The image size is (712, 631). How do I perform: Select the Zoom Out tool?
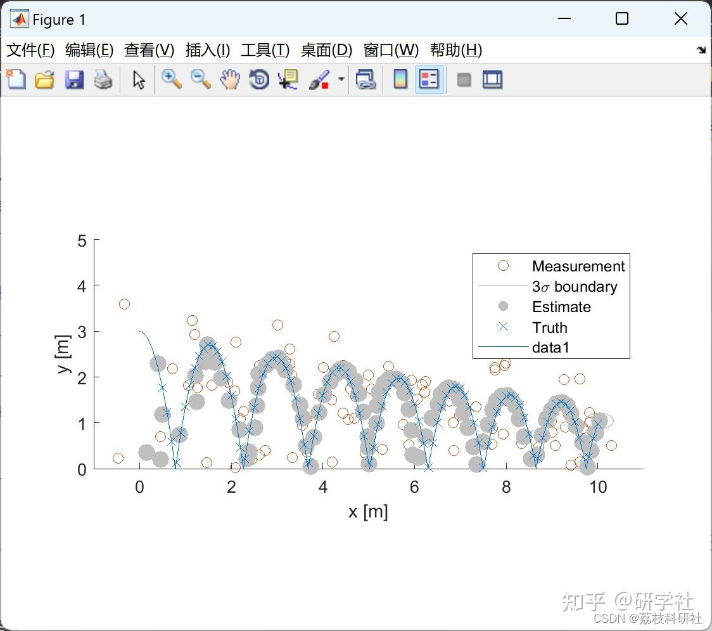[200, 79]
